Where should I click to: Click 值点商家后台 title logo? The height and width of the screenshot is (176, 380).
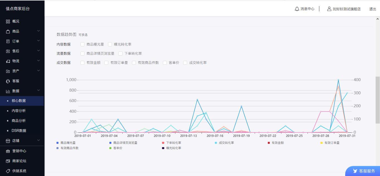tap(18, 9)
